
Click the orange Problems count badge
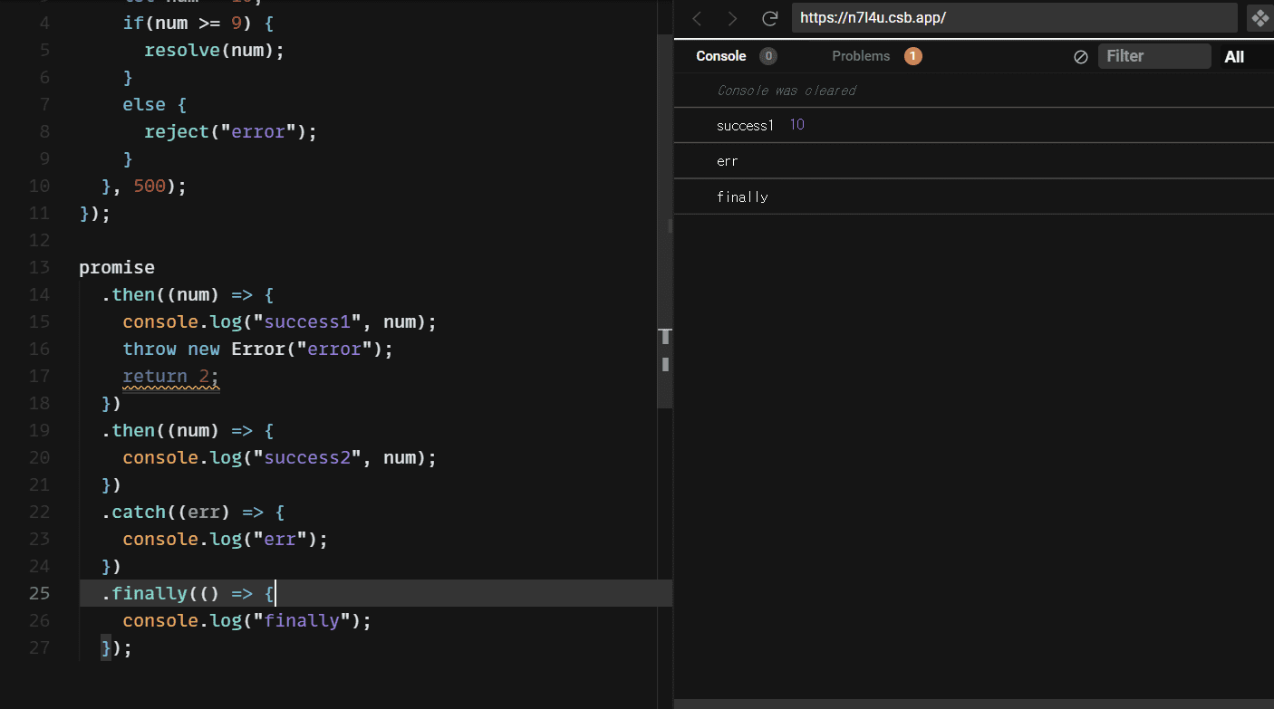(x=912, y=56)
